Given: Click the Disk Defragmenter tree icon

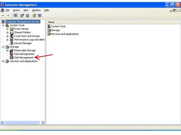Looking at the screenshot, I should pyautogui.click(x=11, y=54).
